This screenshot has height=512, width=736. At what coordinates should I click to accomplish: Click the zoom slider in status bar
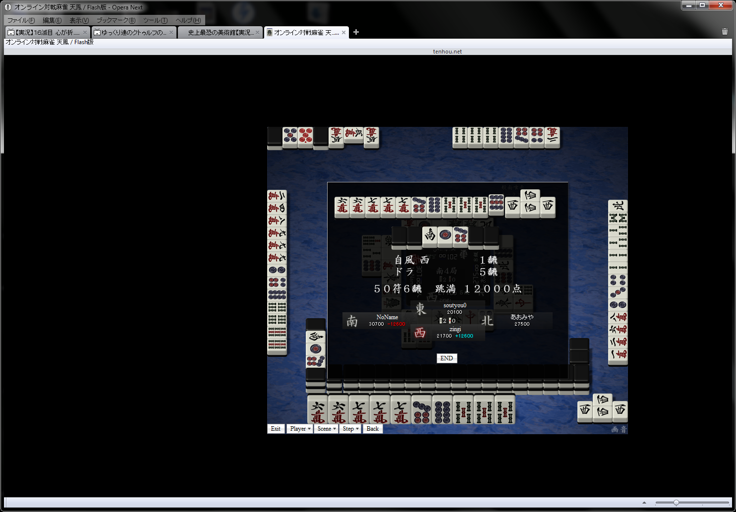pyautogui.click(x=676, y=503)
